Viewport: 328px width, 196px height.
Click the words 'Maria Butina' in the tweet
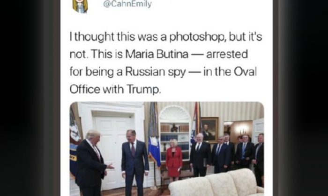click(157, 54)
